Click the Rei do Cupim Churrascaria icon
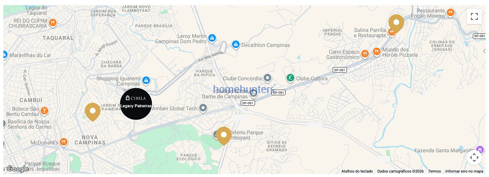Screen dimensions: 489x177 coord(53,22)
